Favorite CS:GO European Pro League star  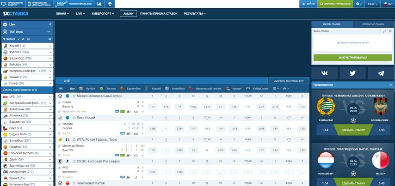74,162
